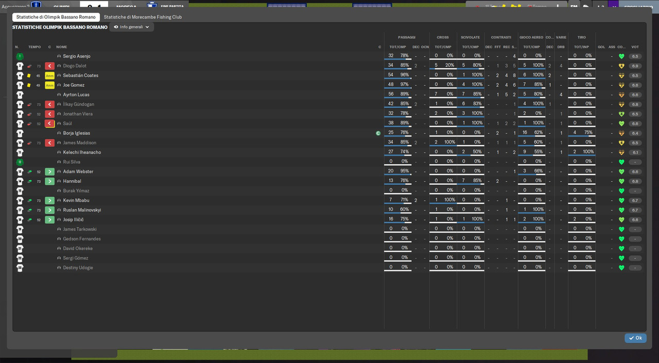The height and width of the screenshot is (363, 659).
Task: Click Diogo Dalot's red substituted-off arrow
Action: point(49,66)
